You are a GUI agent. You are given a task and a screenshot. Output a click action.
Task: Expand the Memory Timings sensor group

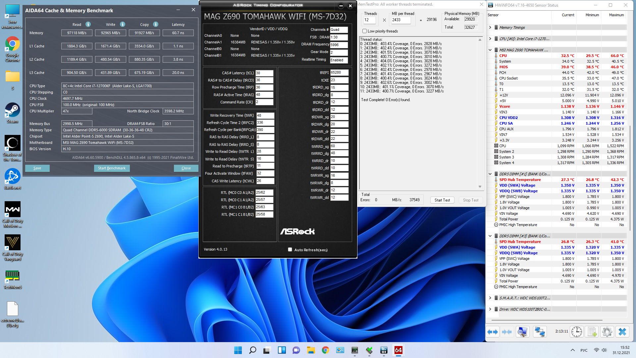tap(490, 28)
